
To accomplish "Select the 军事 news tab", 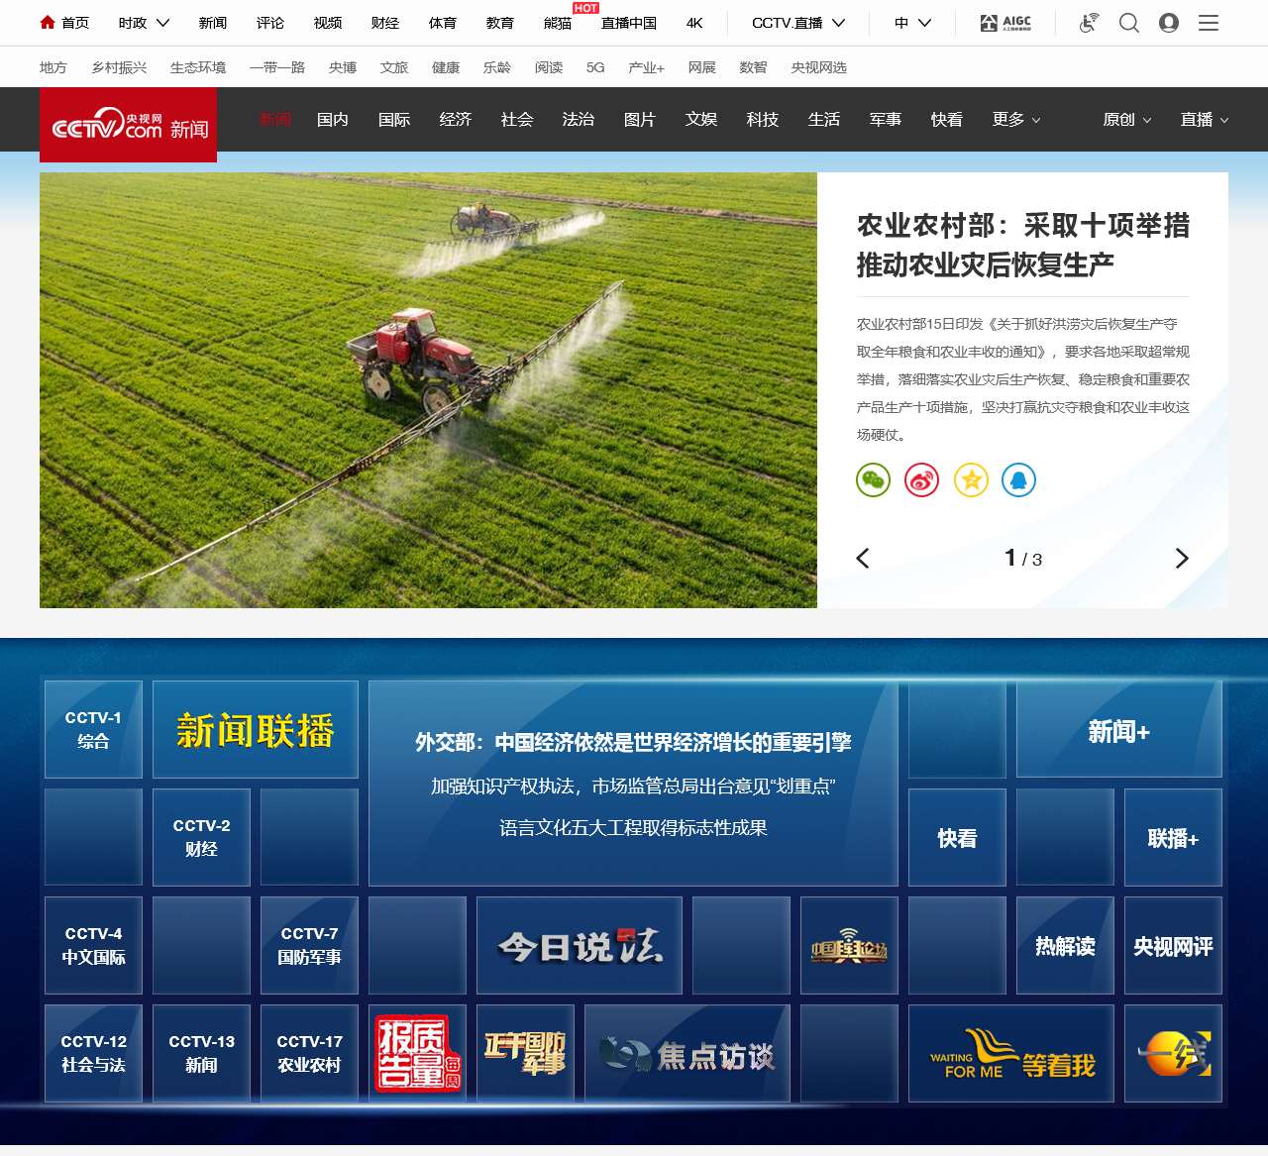I will coord(886,120).
